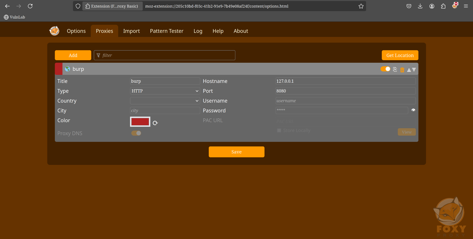Click the Hostname field with 127.0.0.1

(x=346, y=81)
